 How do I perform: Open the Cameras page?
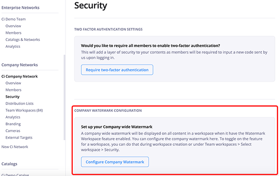pos(13,130)
